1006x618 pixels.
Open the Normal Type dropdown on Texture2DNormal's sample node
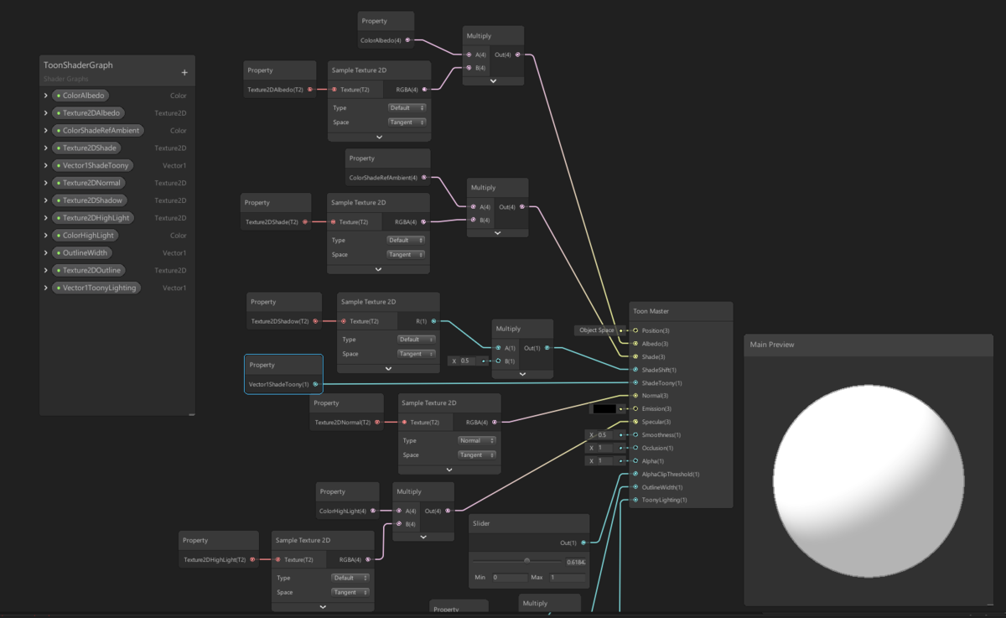click(x=477, y=440)
